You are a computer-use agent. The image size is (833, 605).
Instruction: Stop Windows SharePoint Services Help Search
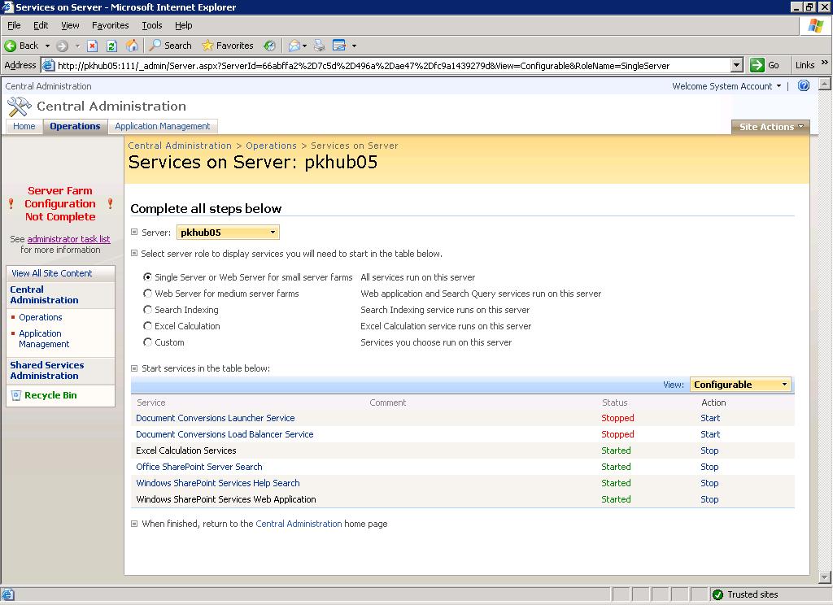(709, 483)
